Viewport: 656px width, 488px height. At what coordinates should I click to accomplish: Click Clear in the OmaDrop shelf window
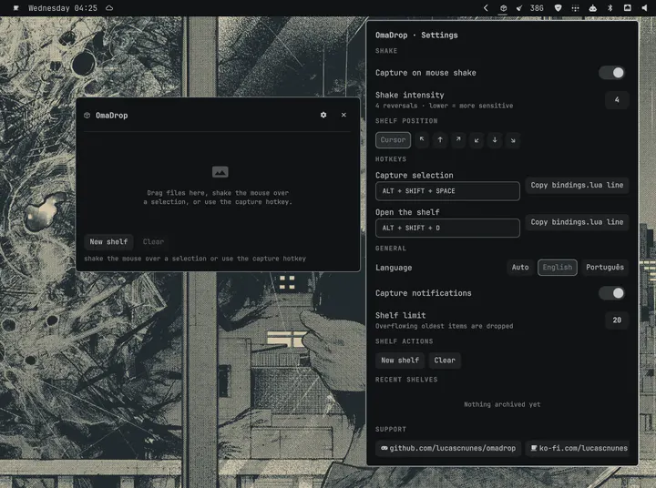(153, 241)
